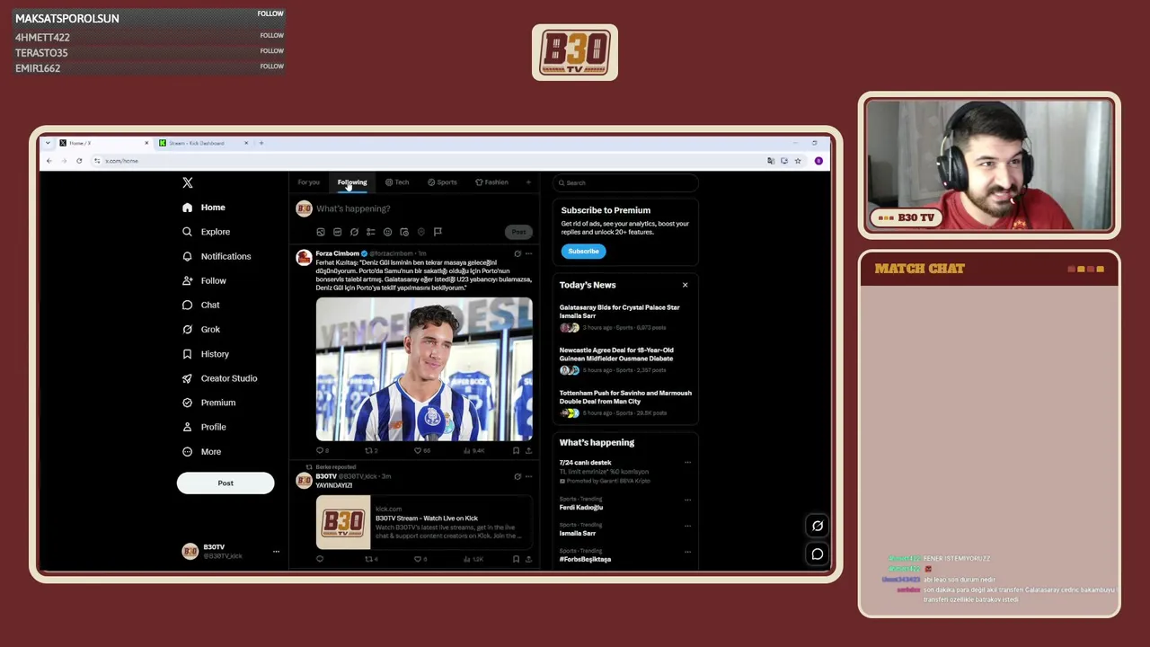The height and width of the screenshot is (647, 1150).
Task: Like the Forza Cimbom post
Action: pos(421,450)
